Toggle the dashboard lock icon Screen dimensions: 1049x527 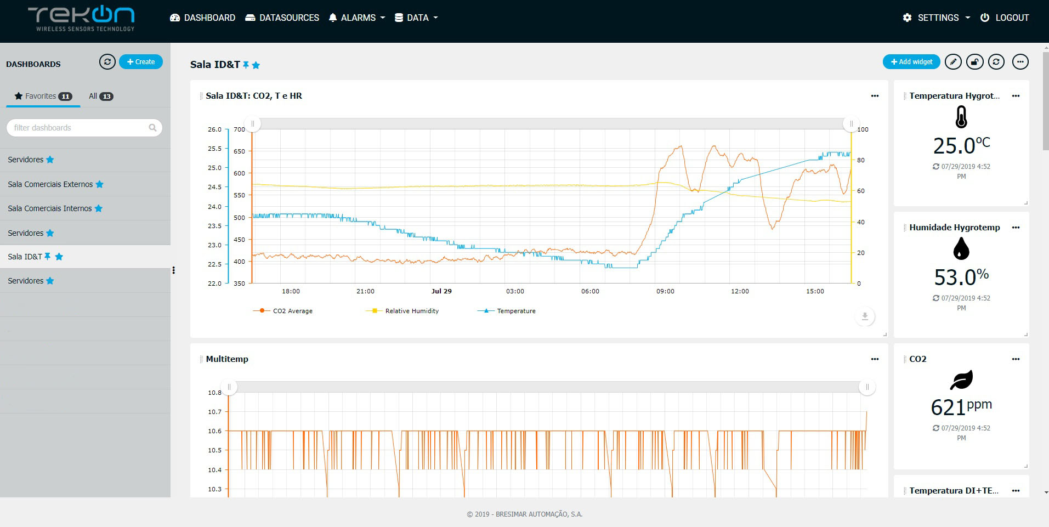tap(974, 62)
